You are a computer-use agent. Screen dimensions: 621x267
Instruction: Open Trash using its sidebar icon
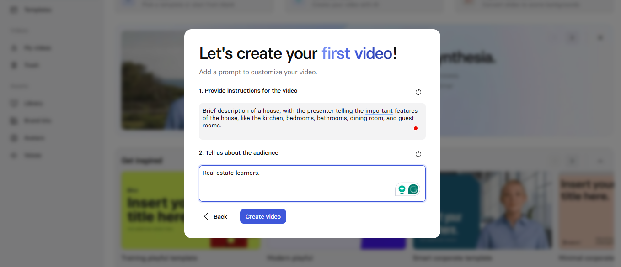14,65
